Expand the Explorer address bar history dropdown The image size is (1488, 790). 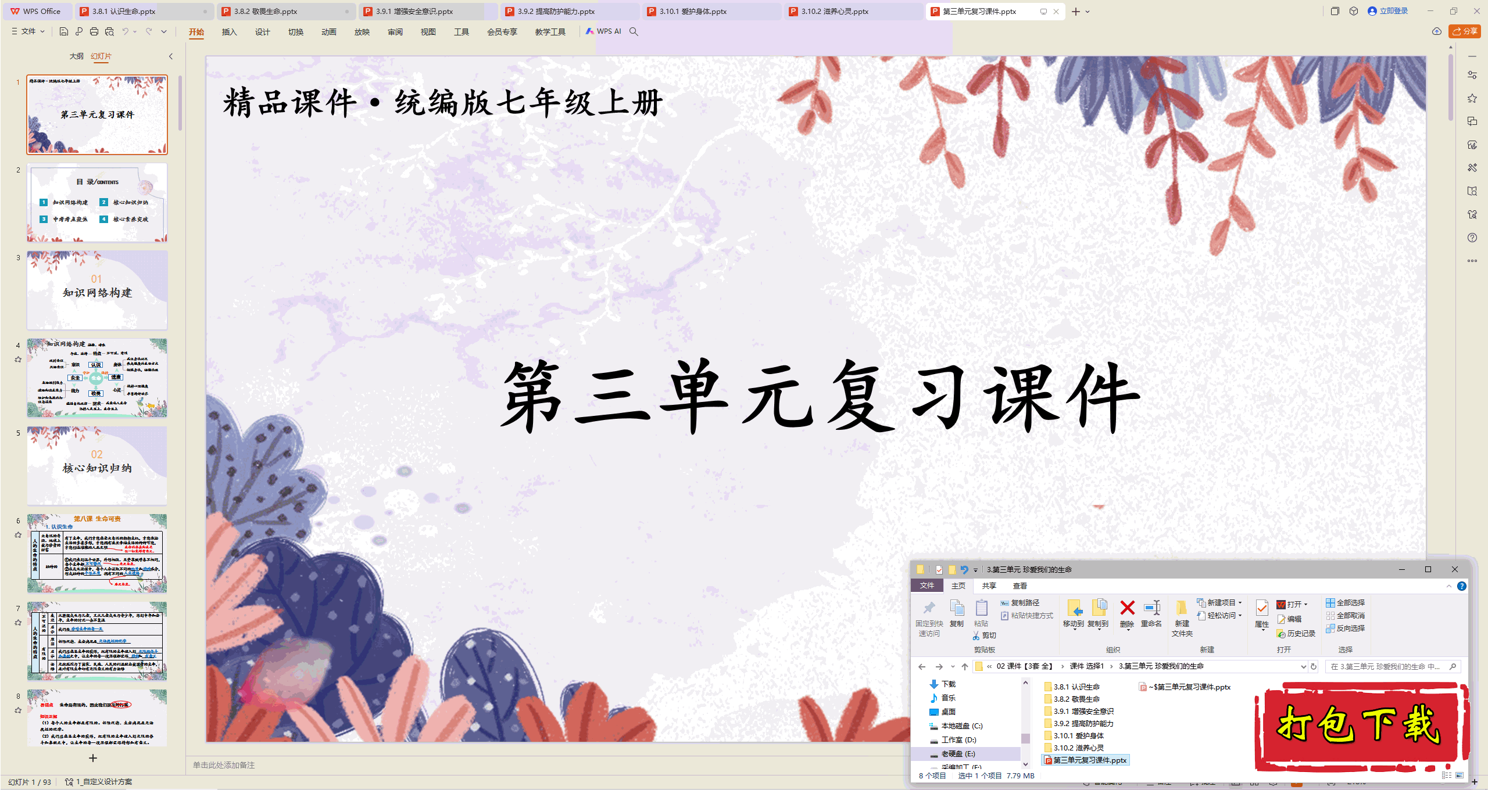1303,666
